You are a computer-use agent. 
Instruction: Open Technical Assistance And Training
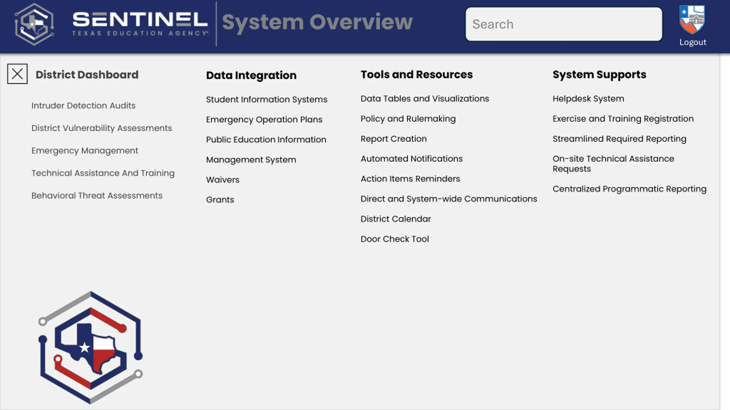(103, 173)
